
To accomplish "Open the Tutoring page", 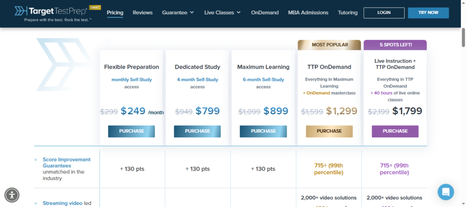I will pyautogui.click(x=348, y=13).
